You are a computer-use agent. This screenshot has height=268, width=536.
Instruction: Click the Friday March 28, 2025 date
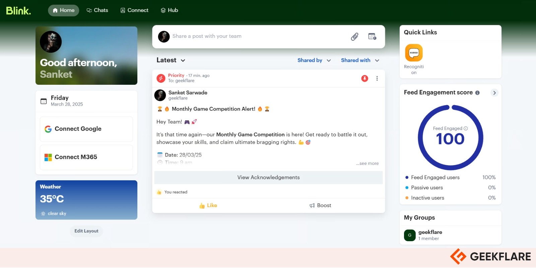[x=67, y=101]
